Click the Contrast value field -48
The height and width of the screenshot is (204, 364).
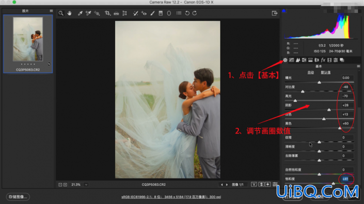347,87
